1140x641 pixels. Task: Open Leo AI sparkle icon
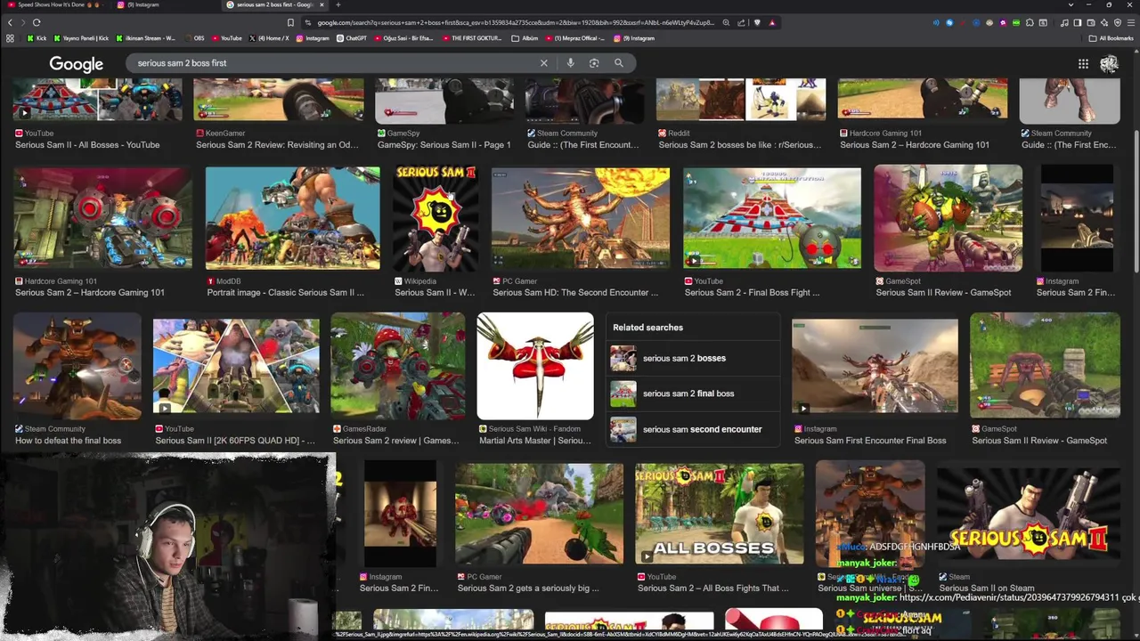[x=1104, y=22]
